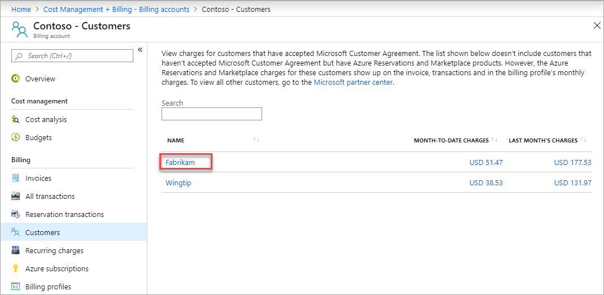The width and height of the screenshot is (604, 295).
Task: Sort the list by Name column
Action: pos(257,140)
